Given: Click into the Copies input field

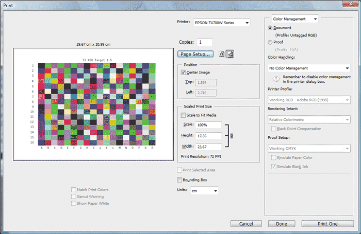Looking at the screenshot, I should [204, 42].
